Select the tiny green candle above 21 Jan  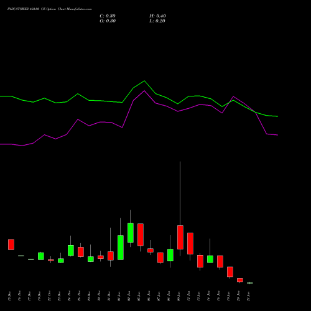(x=250, y=283)
